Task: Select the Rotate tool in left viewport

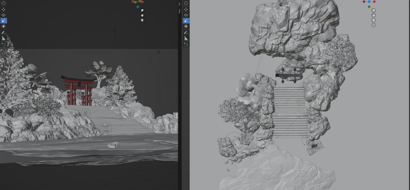Action: pyautogui.click(x=4, y=15)
